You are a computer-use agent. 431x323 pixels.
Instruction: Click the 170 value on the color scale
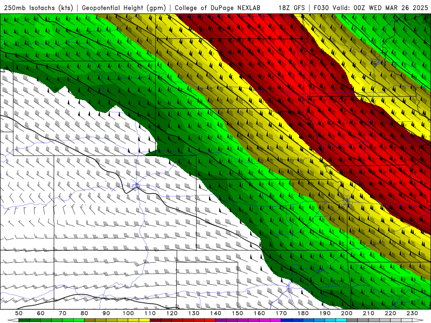click(281, 313)
